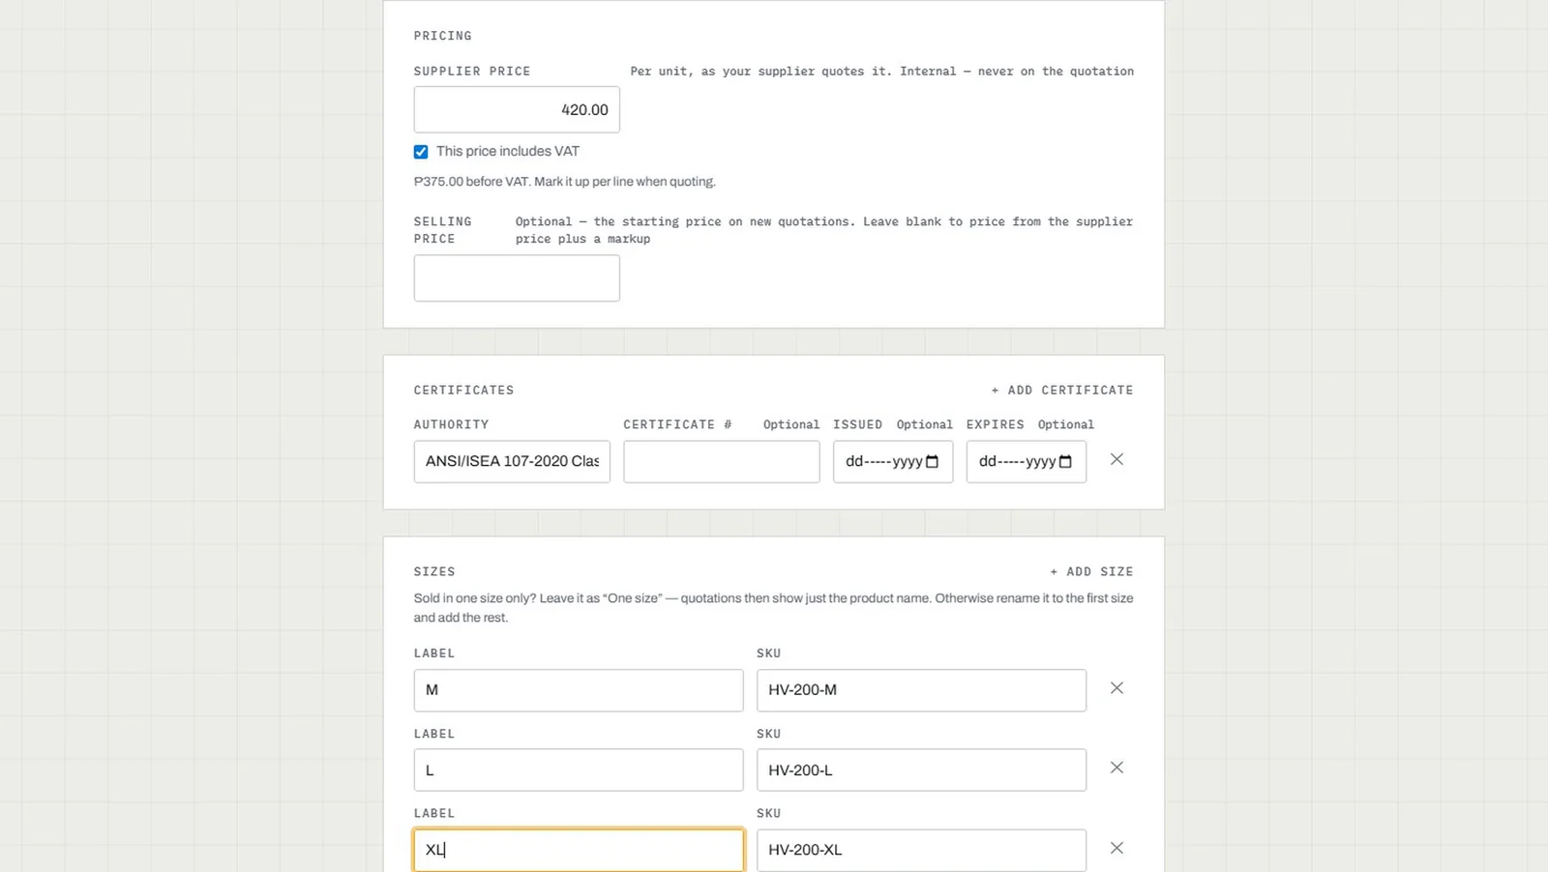Screen dimensions: 1548x872
Task: Click the 'This price includes VAT' label
Action: point(508,151)
